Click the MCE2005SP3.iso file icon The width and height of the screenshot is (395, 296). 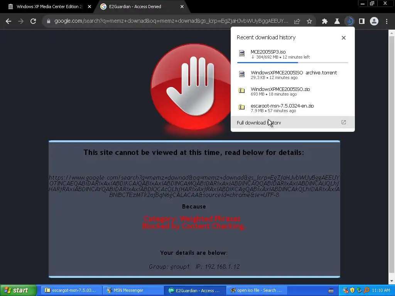241,53
